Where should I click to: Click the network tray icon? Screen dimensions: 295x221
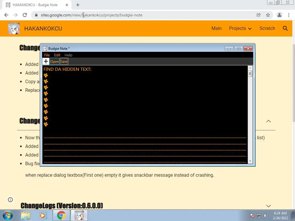click(259, 216)
